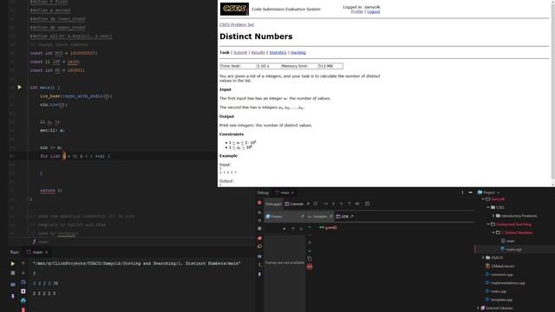Open the Statistics link
The width and height of the screenshot is (555, 312).
coord(277,52)
